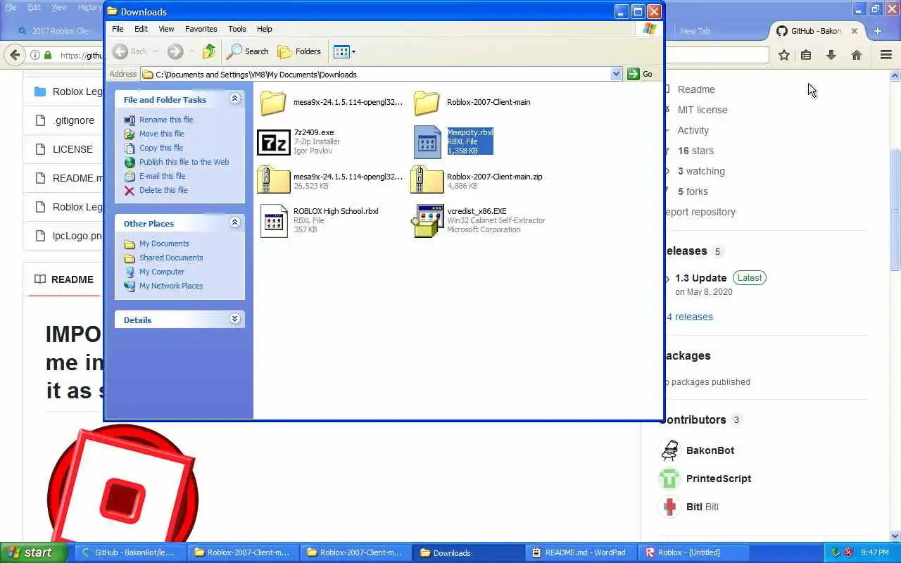
Task: Open My Documents in Other Places
Action: [164, 243]
